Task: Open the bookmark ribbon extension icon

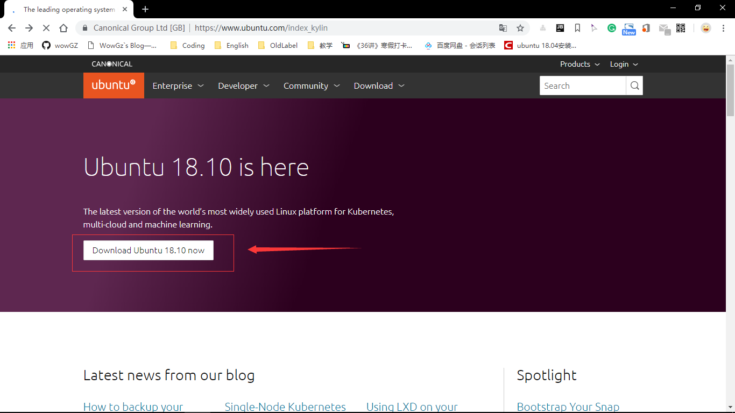Action: [577, 28]
